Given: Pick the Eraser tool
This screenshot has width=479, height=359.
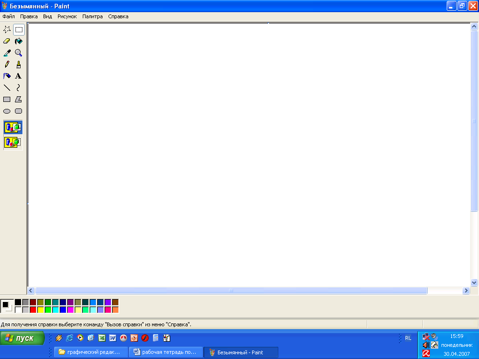Looking at the screenshot, I should [x=7, y=41].
